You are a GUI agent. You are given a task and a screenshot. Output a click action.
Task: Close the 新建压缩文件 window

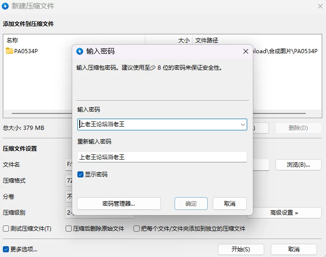point(320,6)
